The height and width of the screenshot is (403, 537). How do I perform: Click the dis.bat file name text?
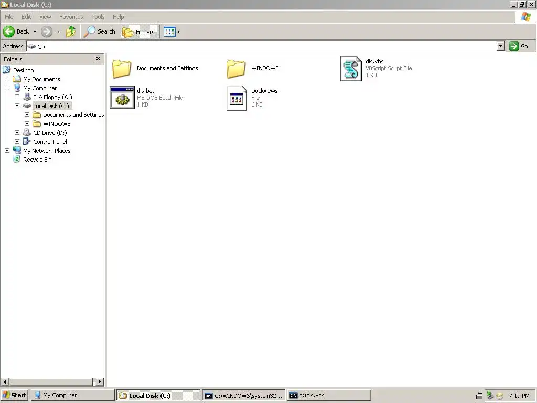click(146, 91)
